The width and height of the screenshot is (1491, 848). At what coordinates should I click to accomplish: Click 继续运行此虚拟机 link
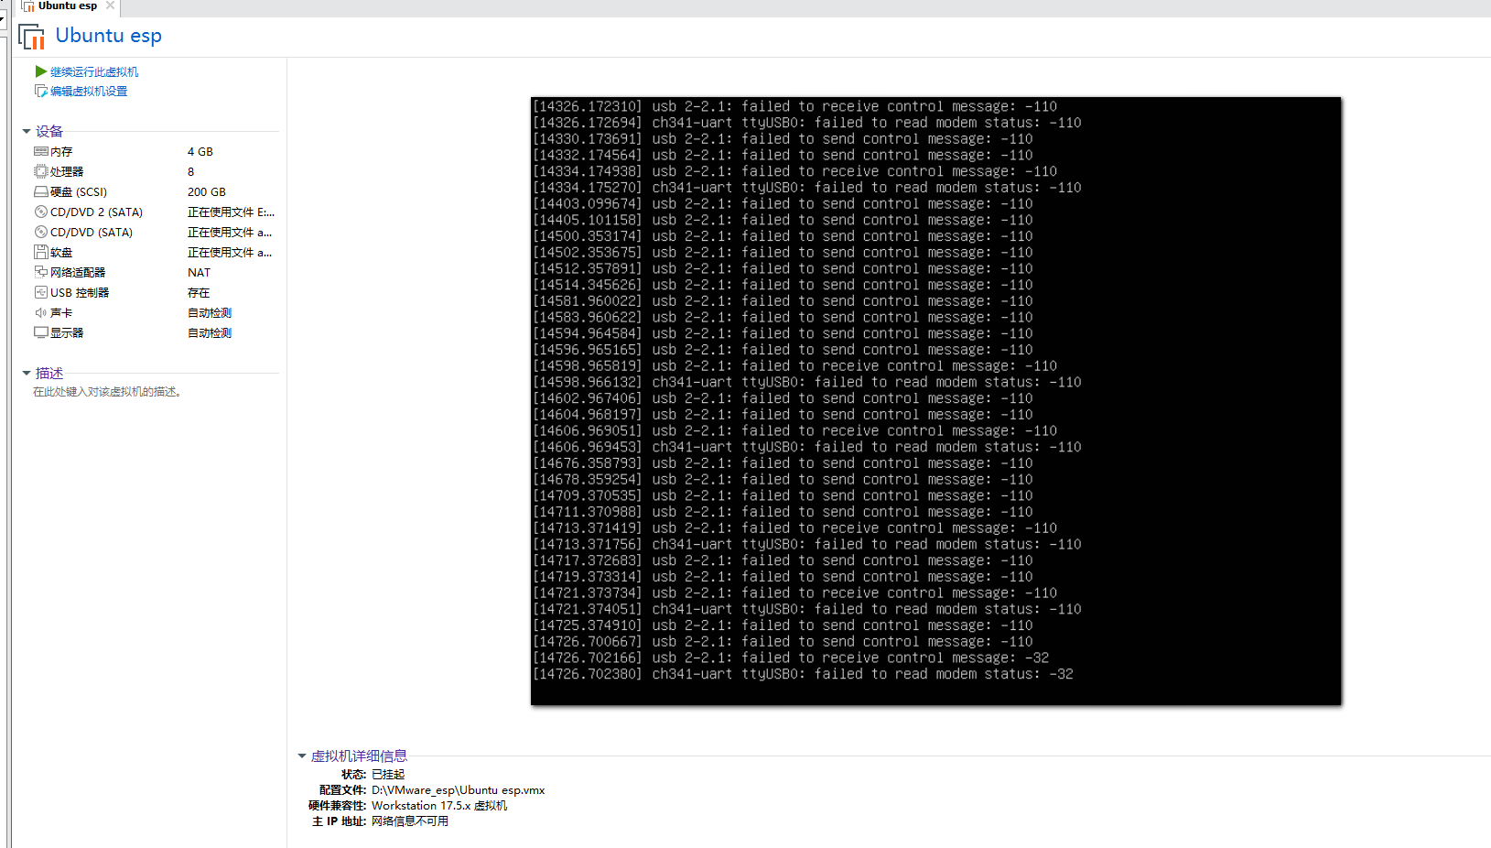94,71
